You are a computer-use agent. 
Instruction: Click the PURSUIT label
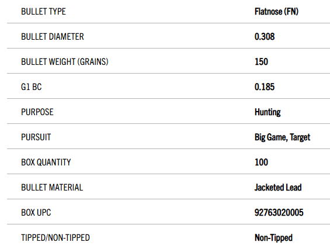pos(36,137)
